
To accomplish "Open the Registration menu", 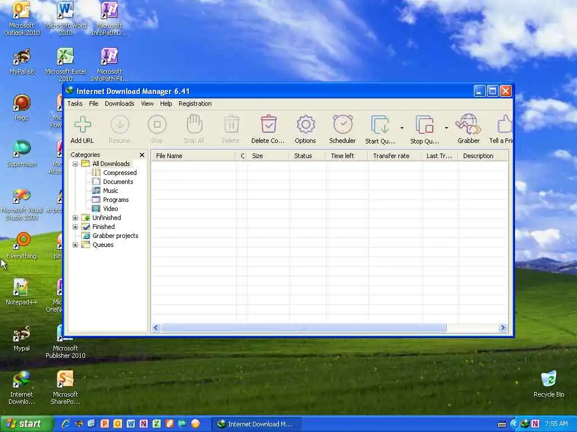I will [x=195, y=103].
